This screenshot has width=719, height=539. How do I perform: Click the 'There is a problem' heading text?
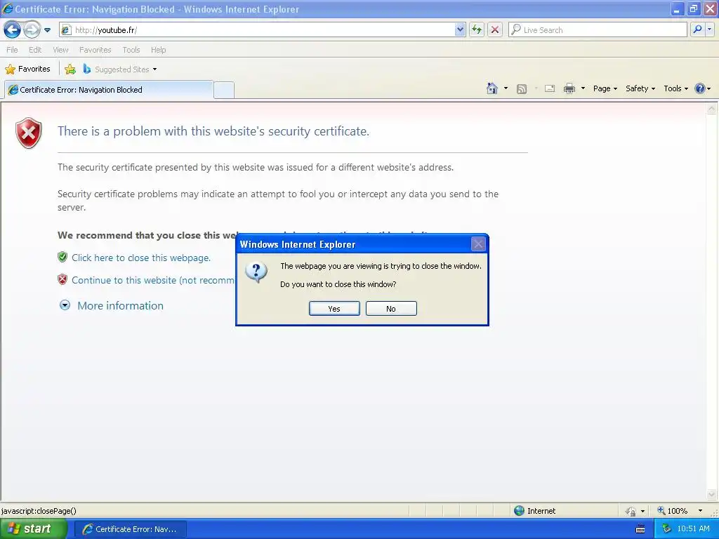213,131
